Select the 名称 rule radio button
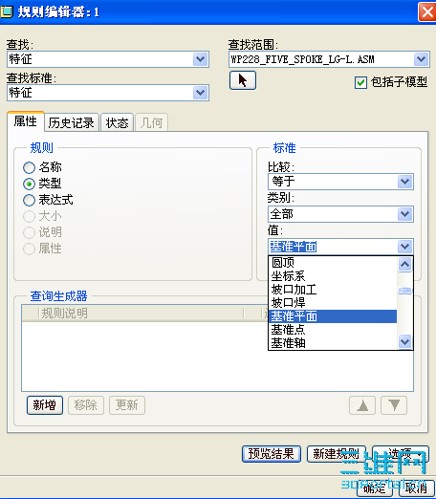The image size is (436, 499). 29,167
